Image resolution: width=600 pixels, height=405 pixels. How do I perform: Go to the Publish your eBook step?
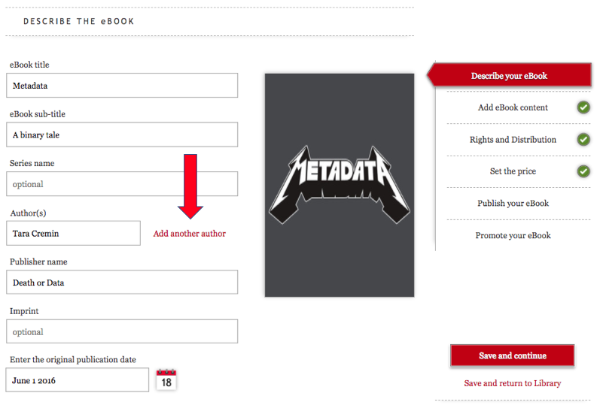tap(513, 204)
